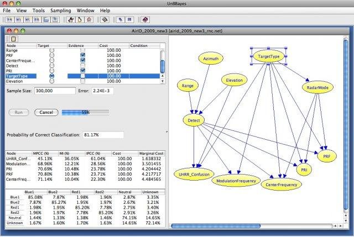Image resolution: width=354 pixels, height=237 pixels.
Task: Open a network file with folder icon
Action: (46, 20)
